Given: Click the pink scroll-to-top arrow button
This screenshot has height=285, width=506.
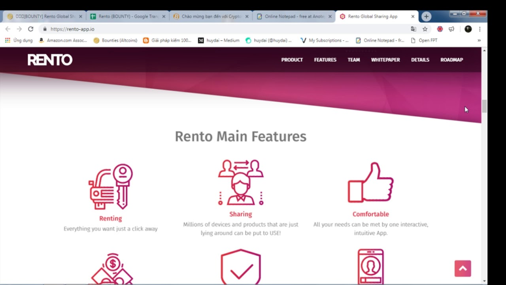Looking at the screenshot, I should pyautogui.click(x=463, y=268).
